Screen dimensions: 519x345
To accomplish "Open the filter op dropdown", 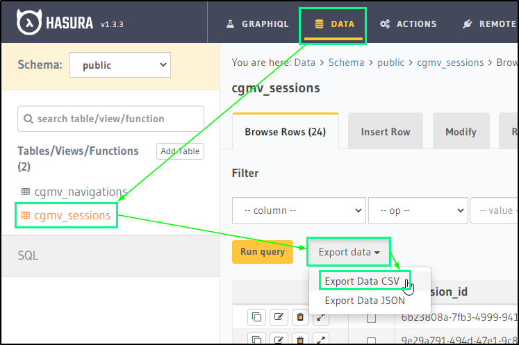I will tap(418, 210).
